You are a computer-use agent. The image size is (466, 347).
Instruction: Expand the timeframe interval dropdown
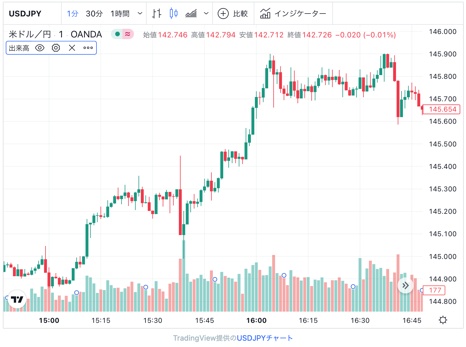[x=140, y=14]
